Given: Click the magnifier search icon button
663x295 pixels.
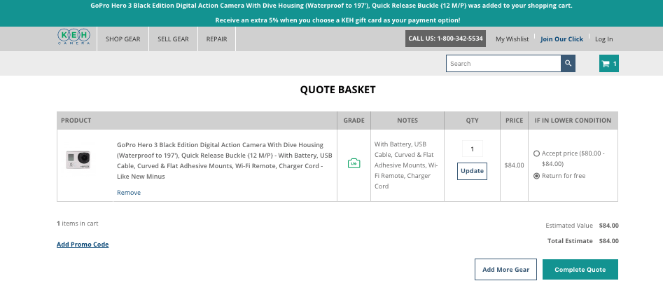Looking at the screenshot, I should (x=568, y=64).
